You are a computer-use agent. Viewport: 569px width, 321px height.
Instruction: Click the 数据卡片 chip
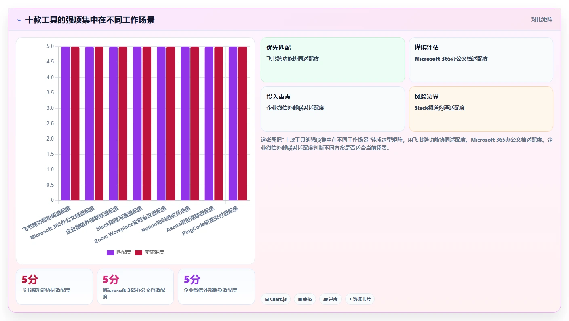tap(360, 299)
